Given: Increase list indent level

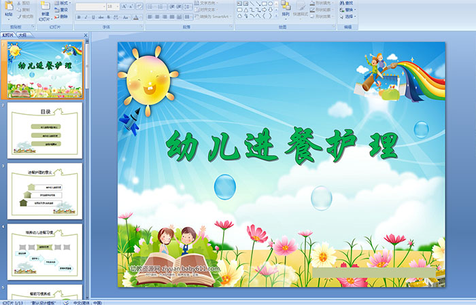Looking at the screenshot, I should [x=179, y=6].
